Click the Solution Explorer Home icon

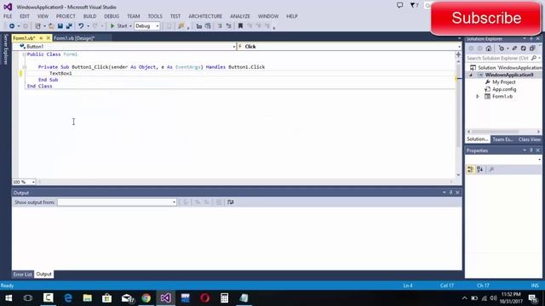(489, 48)
